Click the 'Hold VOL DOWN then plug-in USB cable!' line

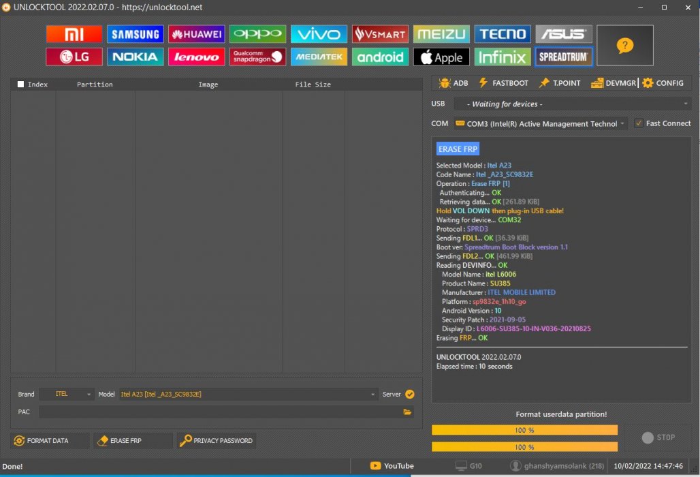[500, 211]
